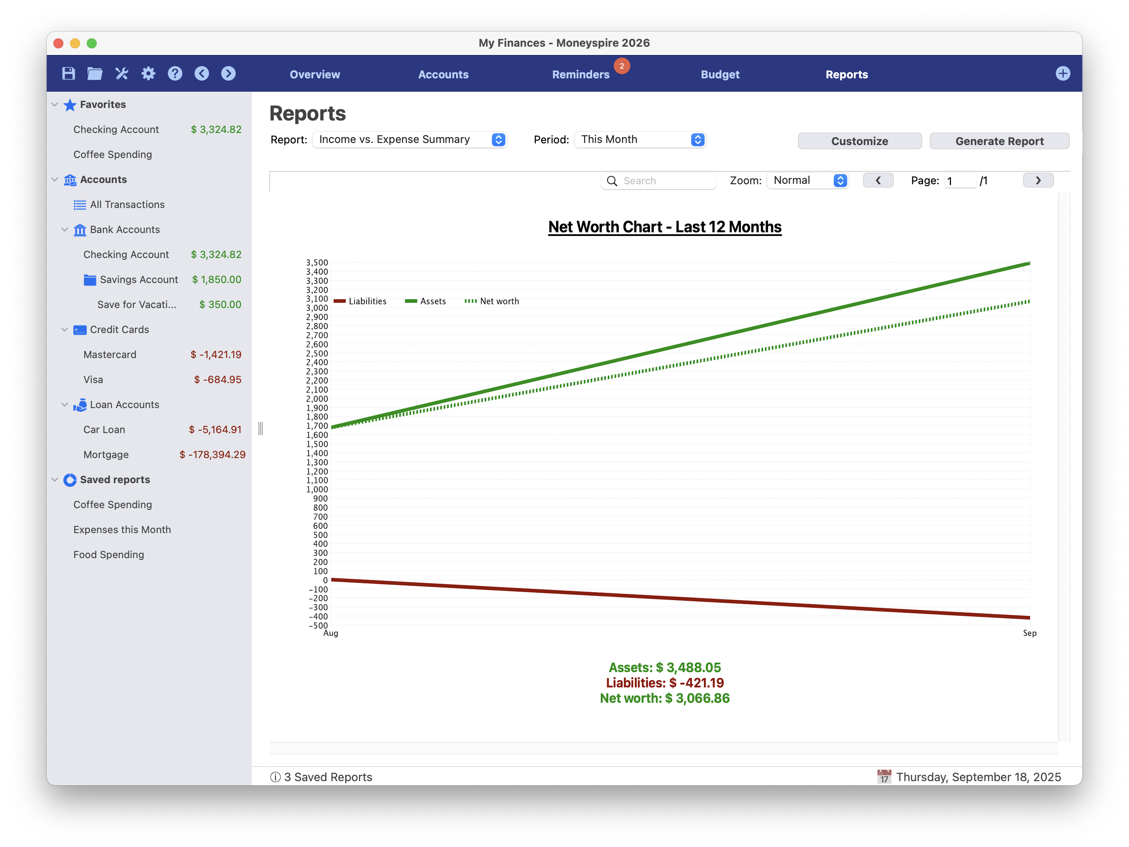Go back with the left arrow icon
Screen dimensions: 1129x847
(202, 73)
